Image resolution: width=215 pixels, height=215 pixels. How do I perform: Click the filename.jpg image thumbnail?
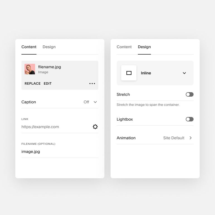coord(30,69)
